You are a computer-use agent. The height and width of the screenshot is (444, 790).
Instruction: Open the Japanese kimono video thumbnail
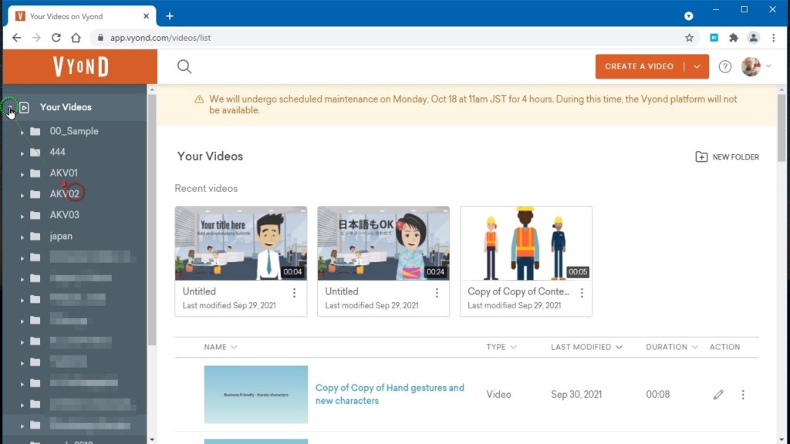tap(383, 243)
